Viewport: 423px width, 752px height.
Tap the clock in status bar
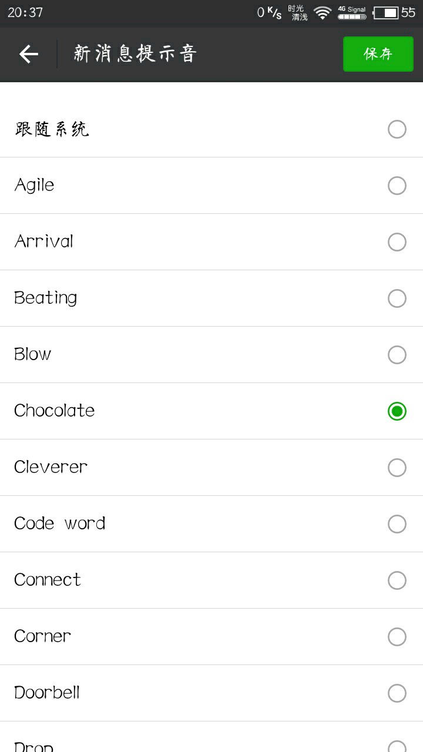[25, 12]
